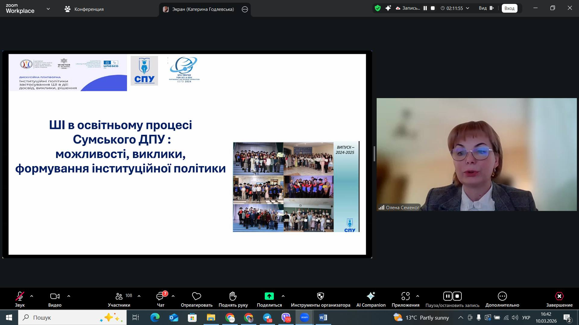Expand the video options chevron
579x325 pixels.
click(69, 296)
